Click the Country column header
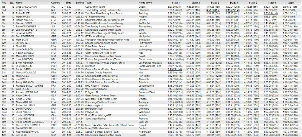302x137 pixels. coord(55,3)
